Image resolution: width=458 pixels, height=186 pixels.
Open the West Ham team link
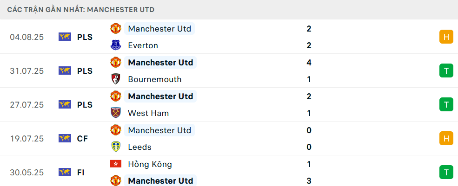pos(148,113)
